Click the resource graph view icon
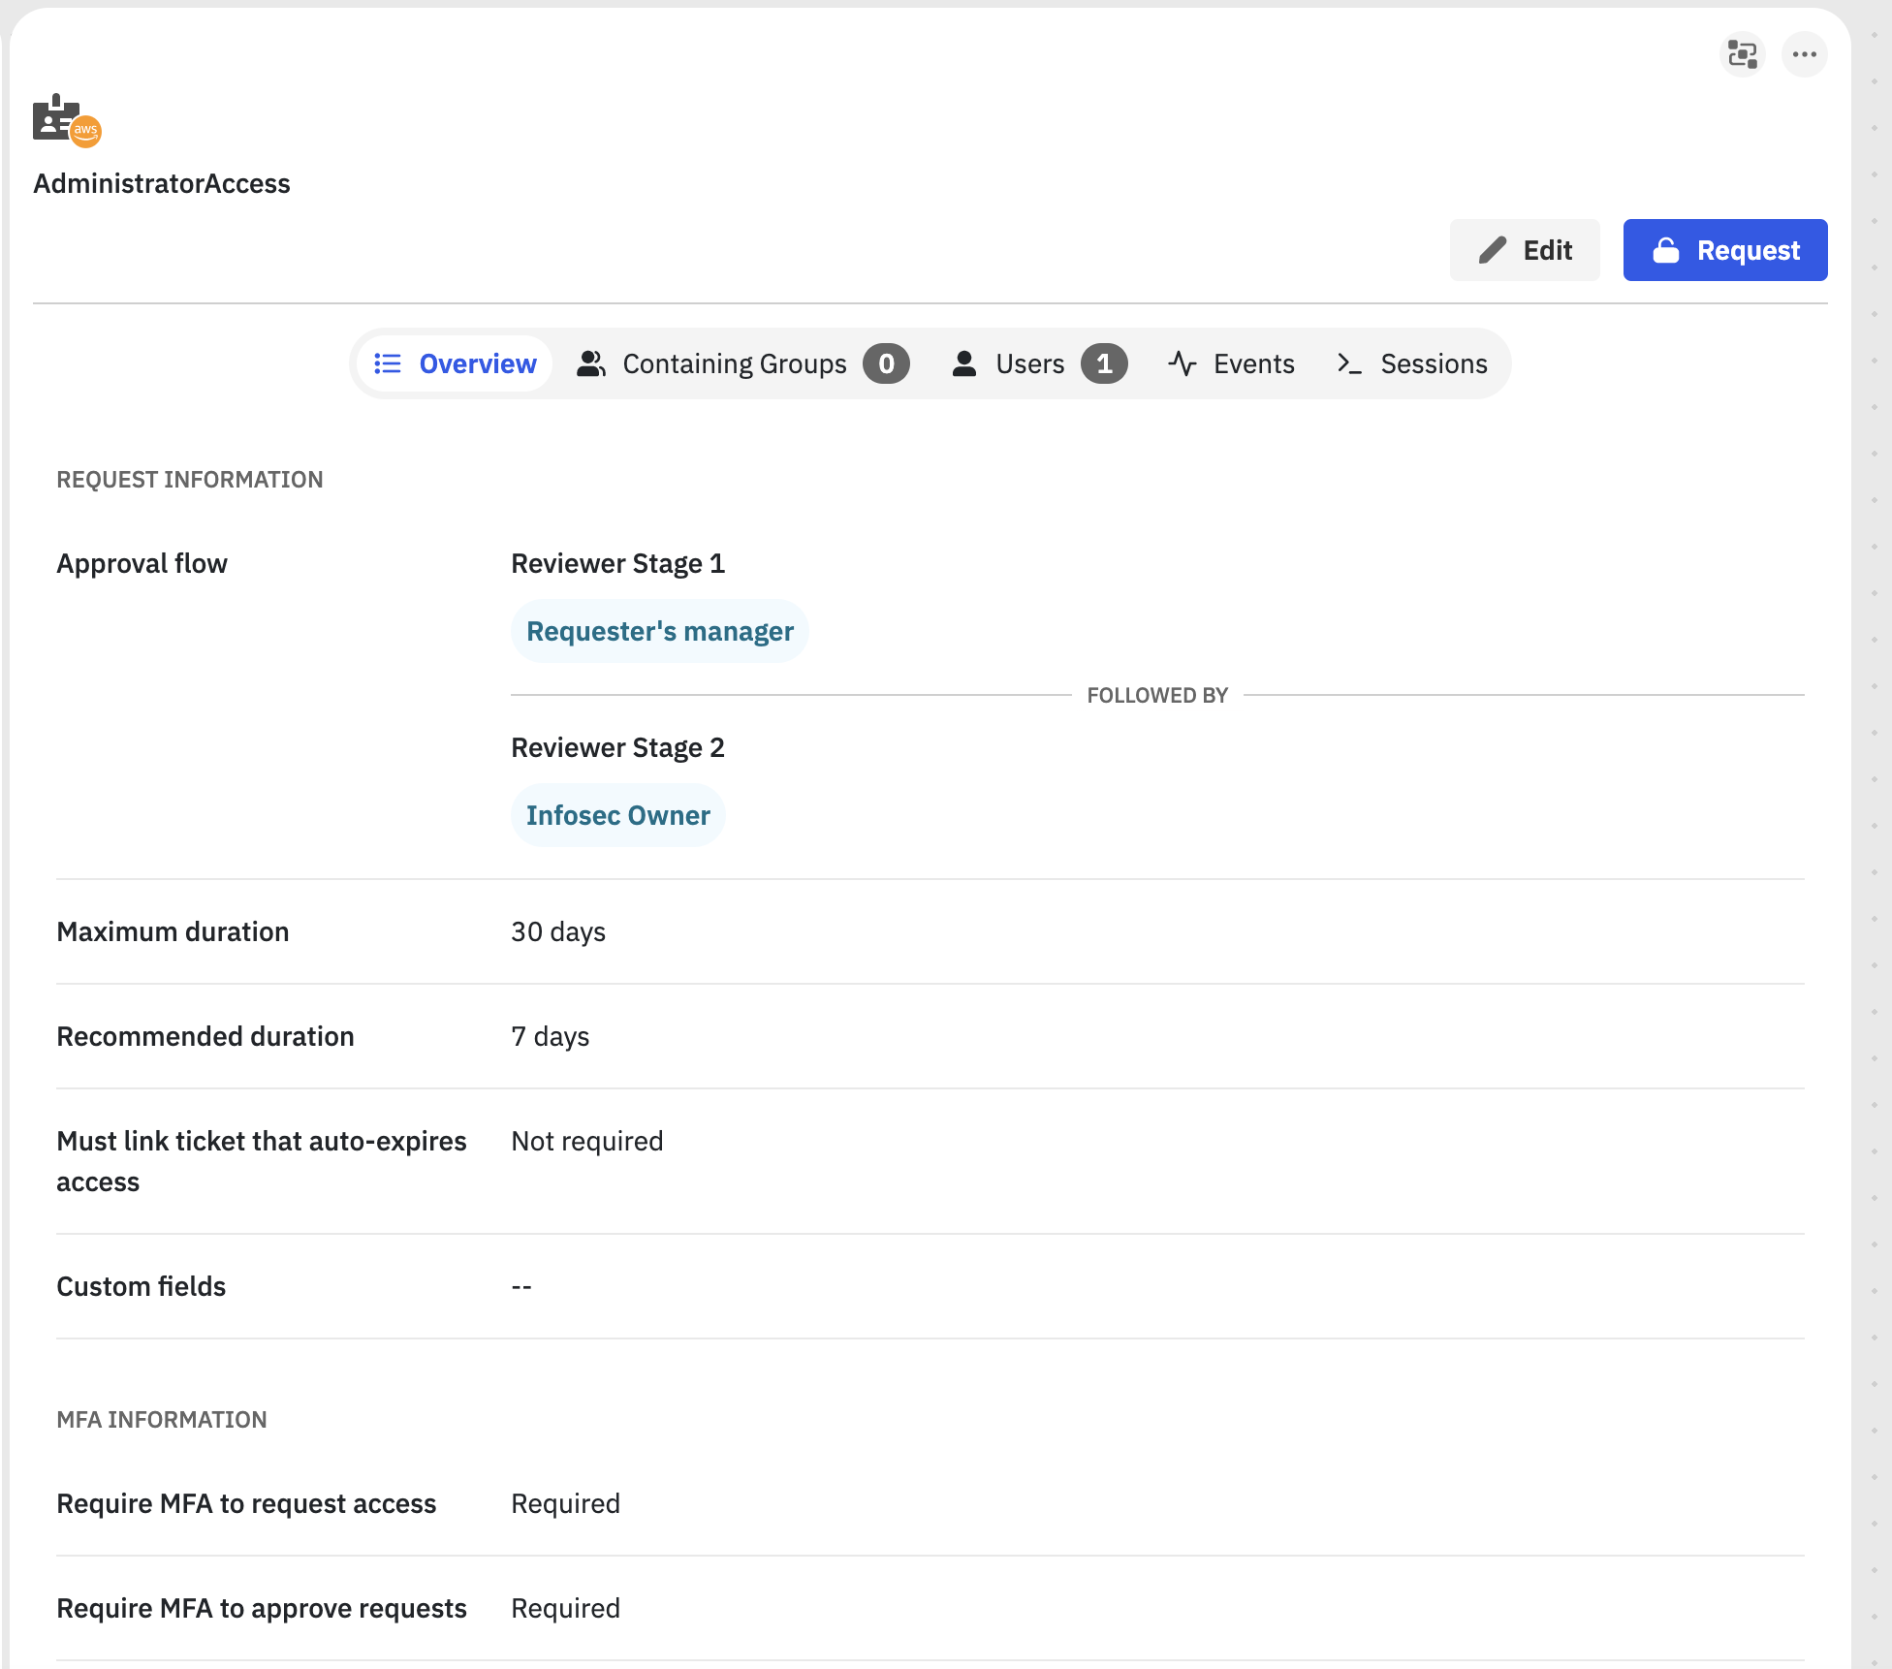This screenshot has height=1669, width=1892. (1742, 54)
